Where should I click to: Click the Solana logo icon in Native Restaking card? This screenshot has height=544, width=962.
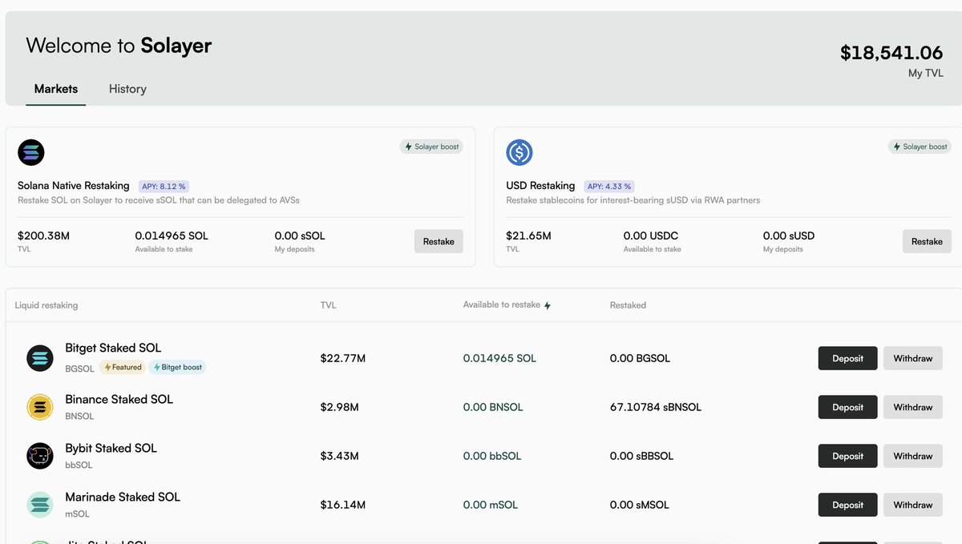tap(31, 152)
